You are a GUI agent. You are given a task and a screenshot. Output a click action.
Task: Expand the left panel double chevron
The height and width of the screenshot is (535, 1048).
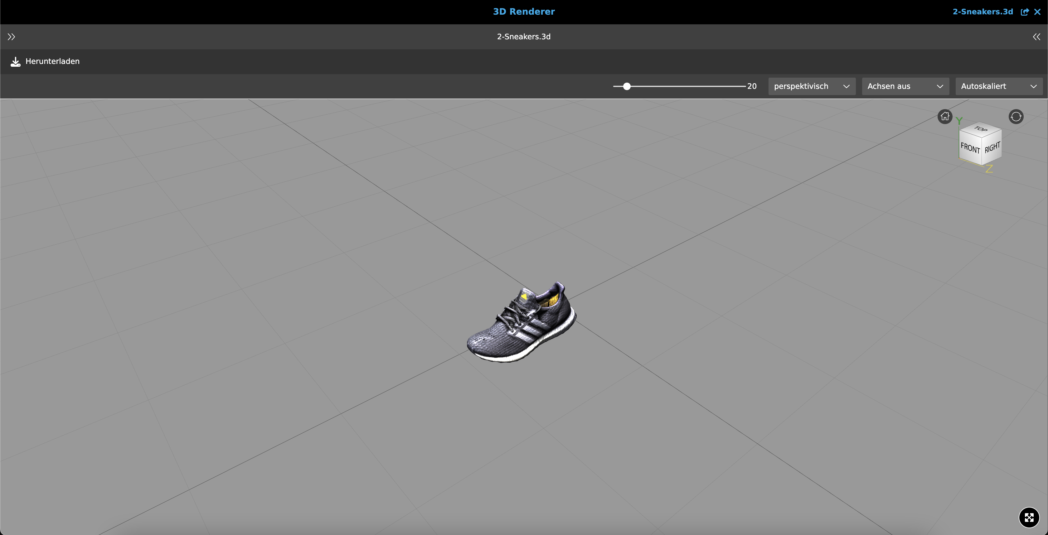pyautogui.click(x=12, y=37)
